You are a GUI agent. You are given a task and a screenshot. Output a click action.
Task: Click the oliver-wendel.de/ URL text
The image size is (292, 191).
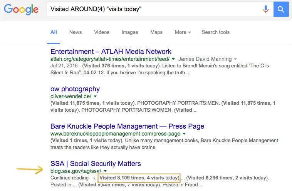(x=71, y=96)
